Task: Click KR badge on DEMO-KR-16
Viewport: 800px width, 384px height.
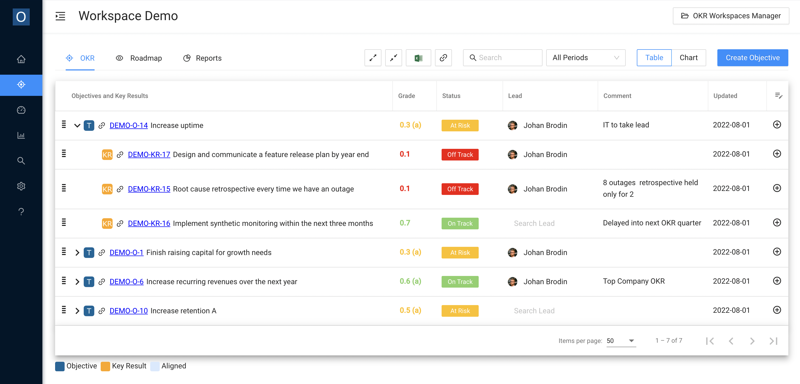Action: pos(107,224)
